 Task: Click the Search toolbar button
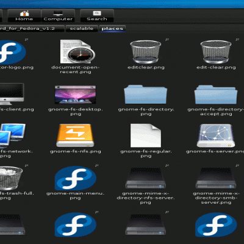pos(97,16)
